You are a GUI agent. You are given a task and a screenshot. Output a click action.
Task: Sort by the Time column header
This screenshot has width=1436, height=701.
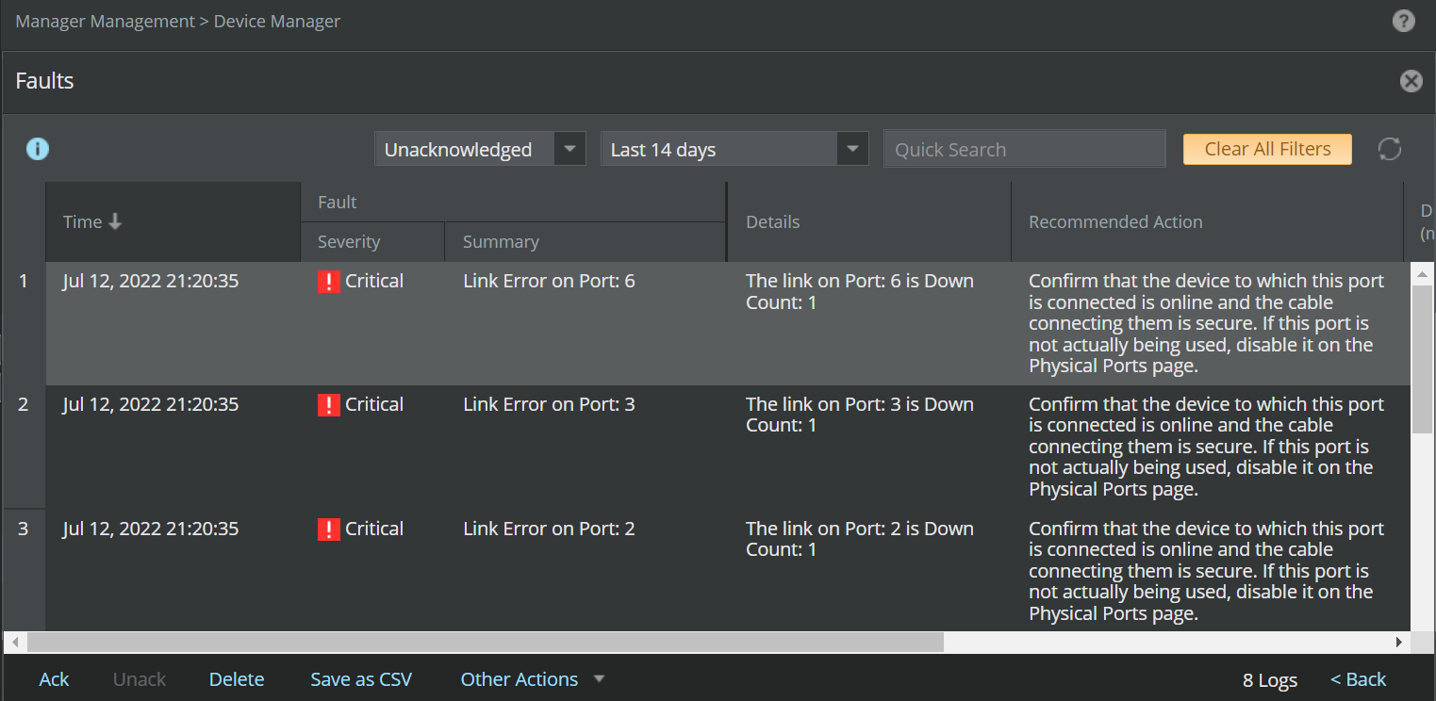[x=173, y=222]
